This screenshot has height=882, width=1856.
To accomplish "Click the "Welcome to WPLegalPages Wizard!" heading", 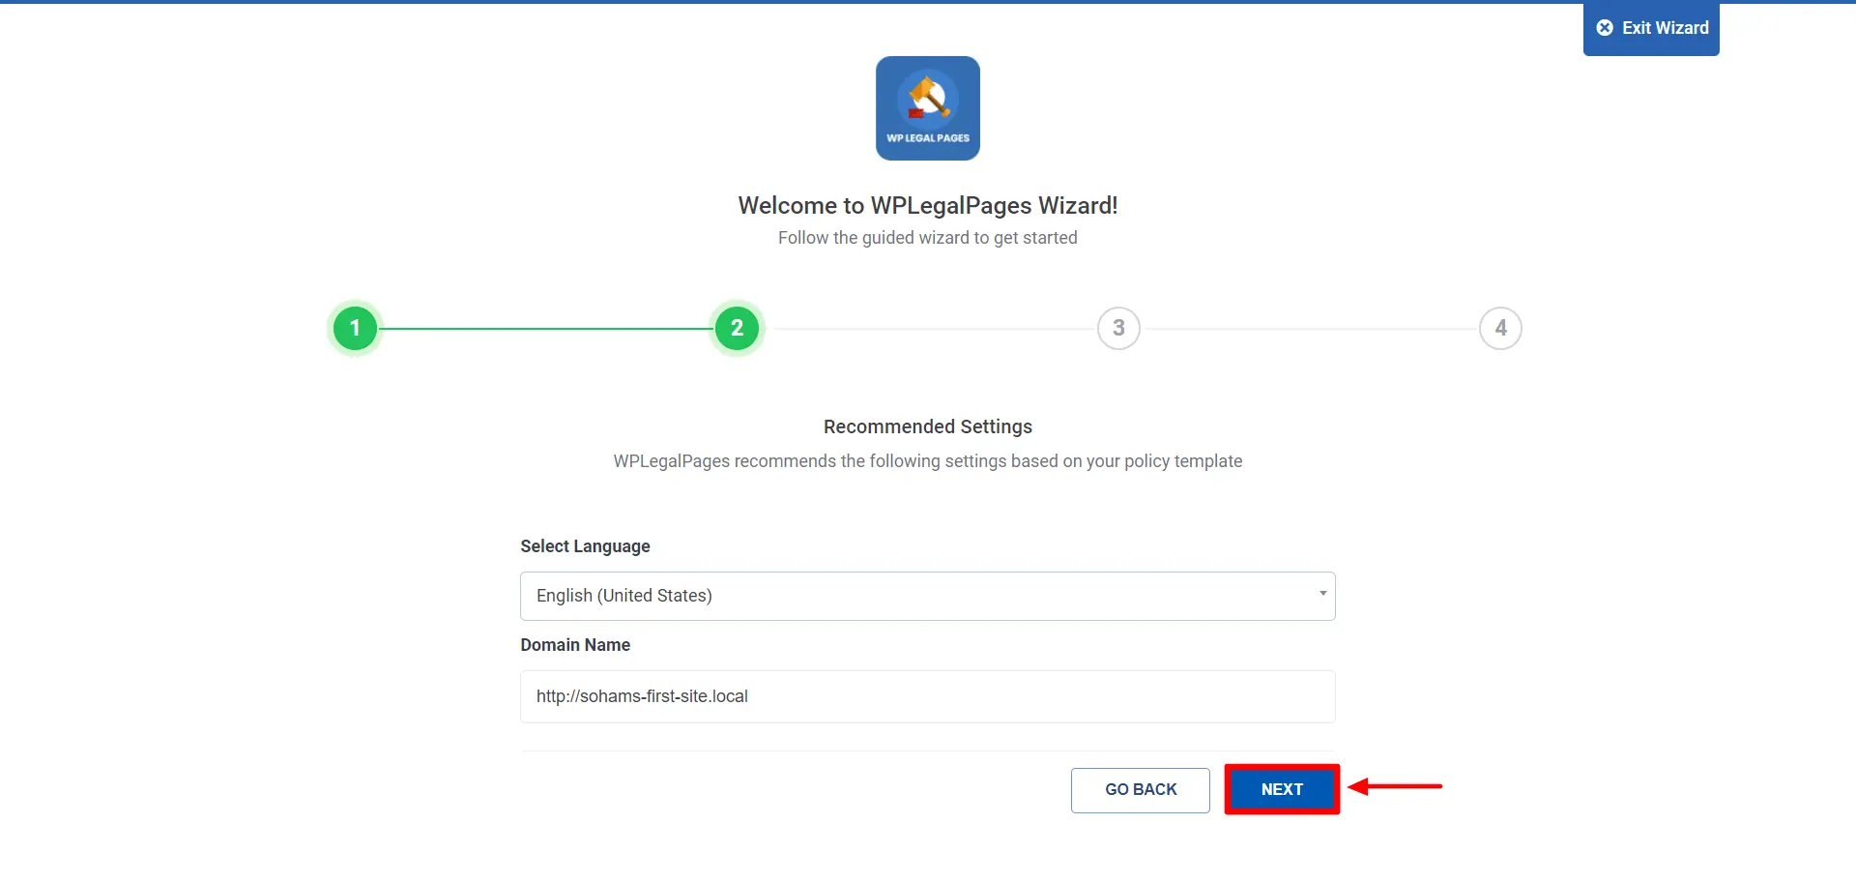I will point(927,206).
